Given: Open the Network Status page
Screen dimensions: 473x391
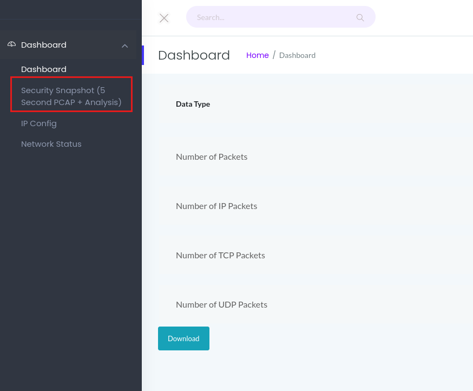Looking at the screenshot, I should point(51,144).
